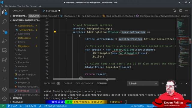Switch to the Output panel tab
Image resolution: width=192 pixels, height=108 pixels.
[68, 83]
